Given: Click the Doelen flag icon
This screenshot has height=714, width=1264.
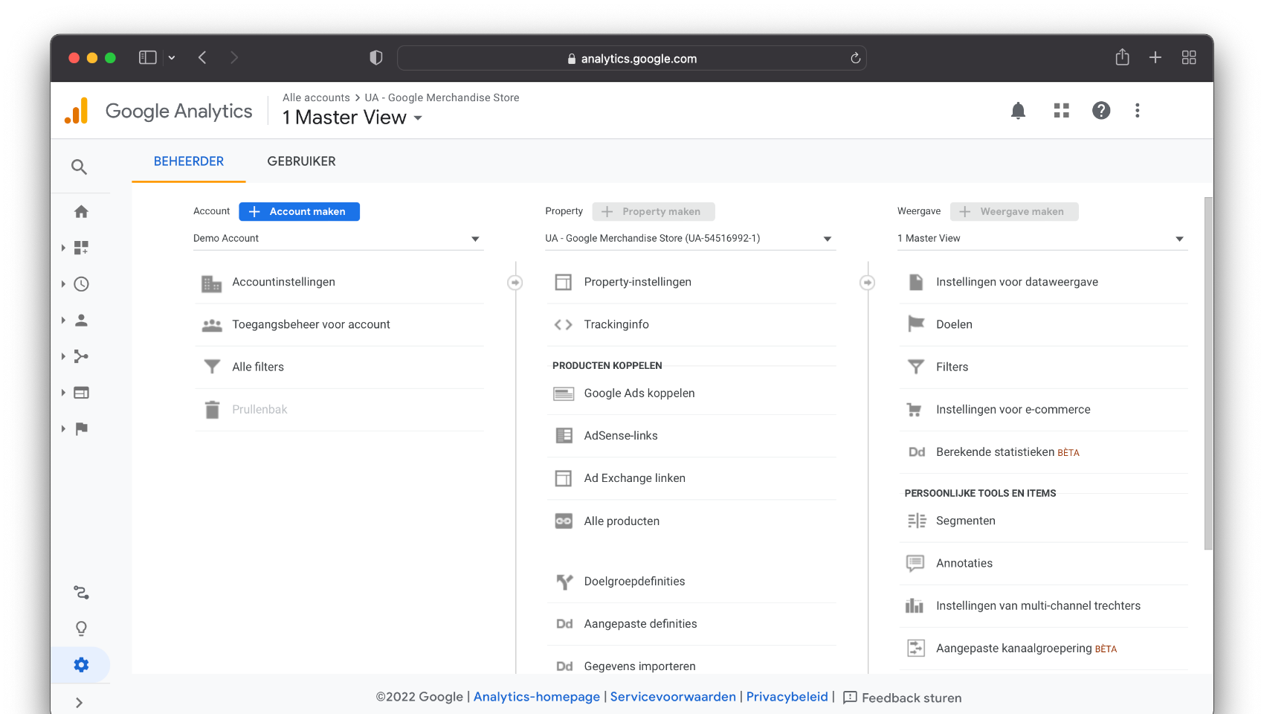Looking at the screenshot, I should click(916, 324).
